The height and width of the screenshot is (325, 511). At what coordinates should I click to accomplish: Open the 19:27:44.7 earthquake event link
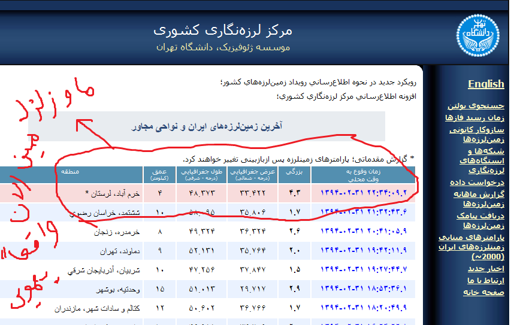(364, 270)
